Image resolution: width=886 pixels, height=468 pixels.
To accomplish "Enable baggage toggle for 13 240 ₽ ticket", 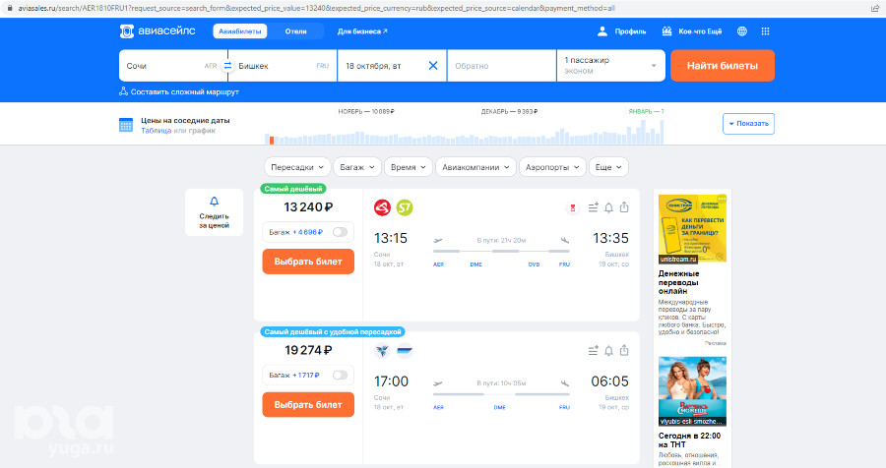I will 341,232.
